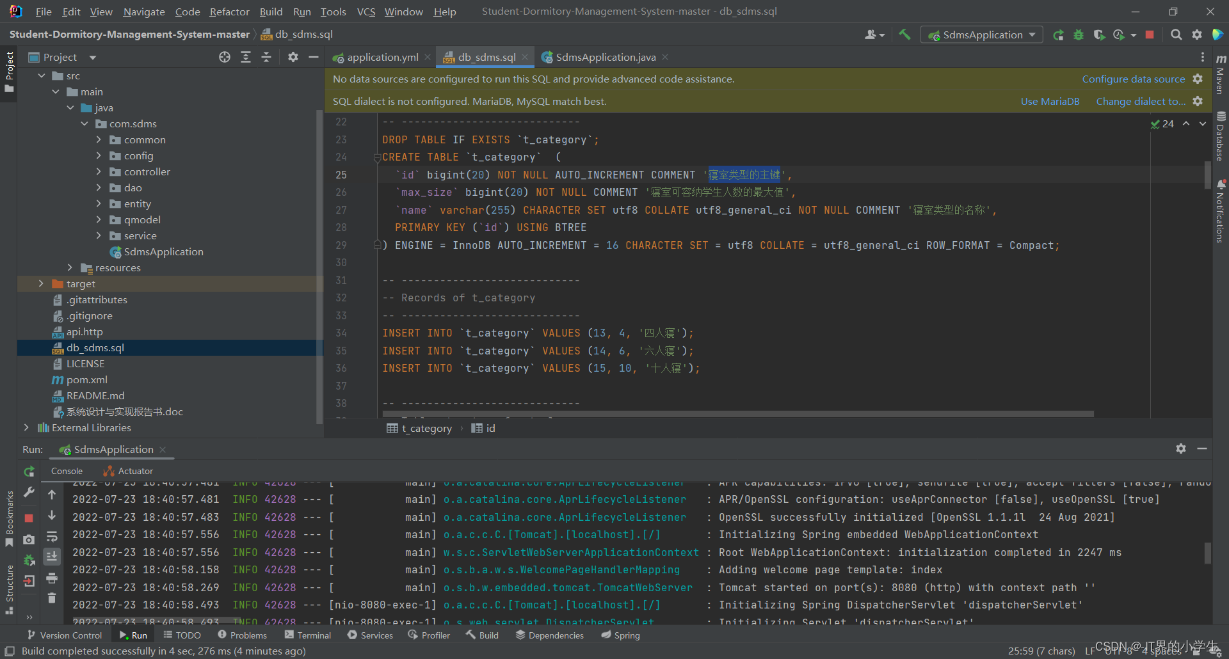Toggle Bookmarks side panel

(9, 518)
